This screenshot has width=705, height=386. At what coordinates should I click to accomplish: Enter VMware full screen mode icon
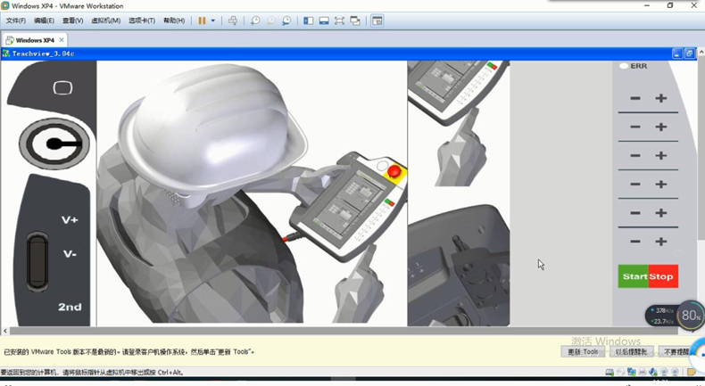coord(339,21)
